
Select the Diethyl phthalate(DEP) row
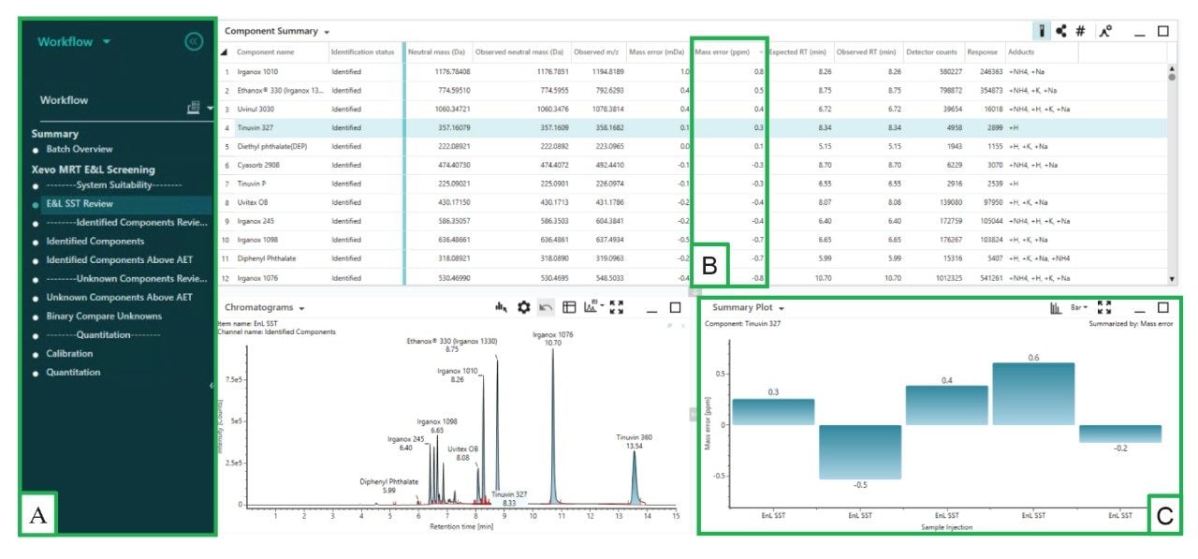[x=693, y=146]
